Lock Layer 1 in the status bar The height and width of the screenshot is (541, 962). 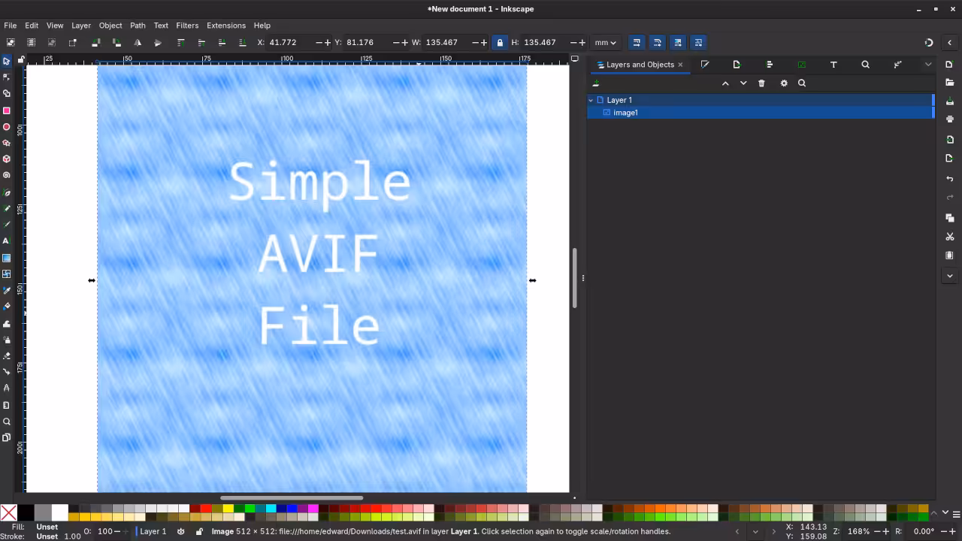pyautogui.click(x=198, y=531)
